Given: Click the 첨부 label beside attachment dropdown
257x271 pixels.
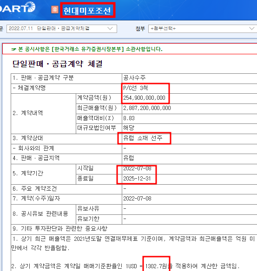Looking at the screenshot, I should pos(140,29).
